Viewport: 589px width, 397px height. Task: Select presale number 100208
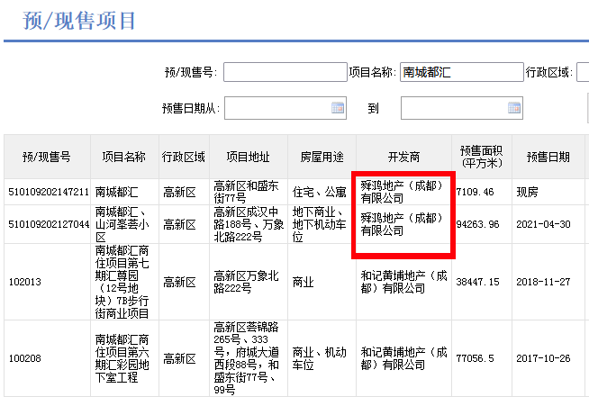(25, 358)
